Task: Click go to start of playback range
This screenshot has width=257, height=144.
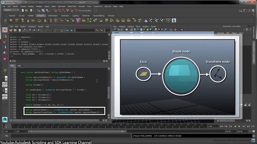Action: [x=221, y=126]
